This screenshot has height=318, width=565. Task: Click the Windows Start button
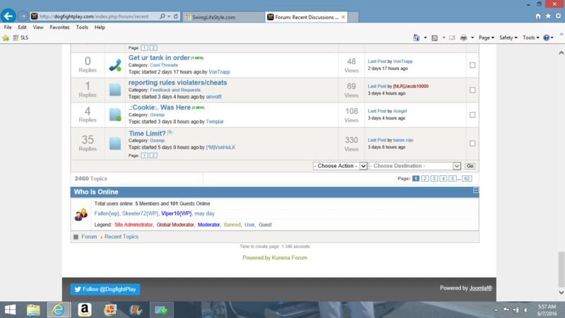coord(10,310)
